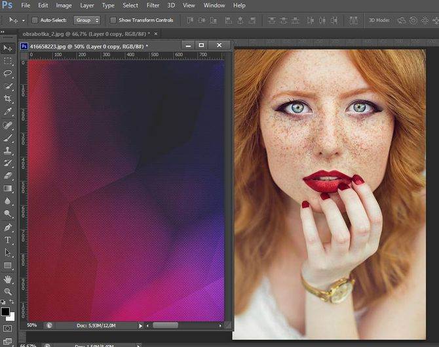
Task: Toggle Show Transform Controls checkbox
Action: tap(113, 20)
